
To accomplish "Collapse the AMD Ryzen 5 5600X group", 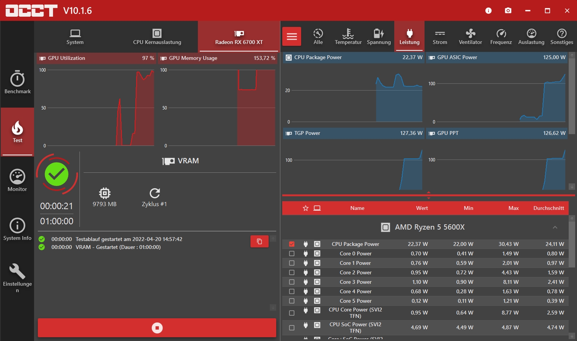I will point(555,227).
